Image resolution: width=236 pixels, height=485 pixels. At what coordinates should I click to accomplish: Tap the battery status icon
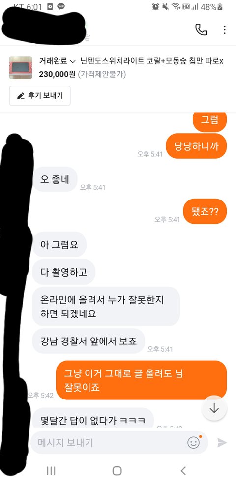coord(220,7)
